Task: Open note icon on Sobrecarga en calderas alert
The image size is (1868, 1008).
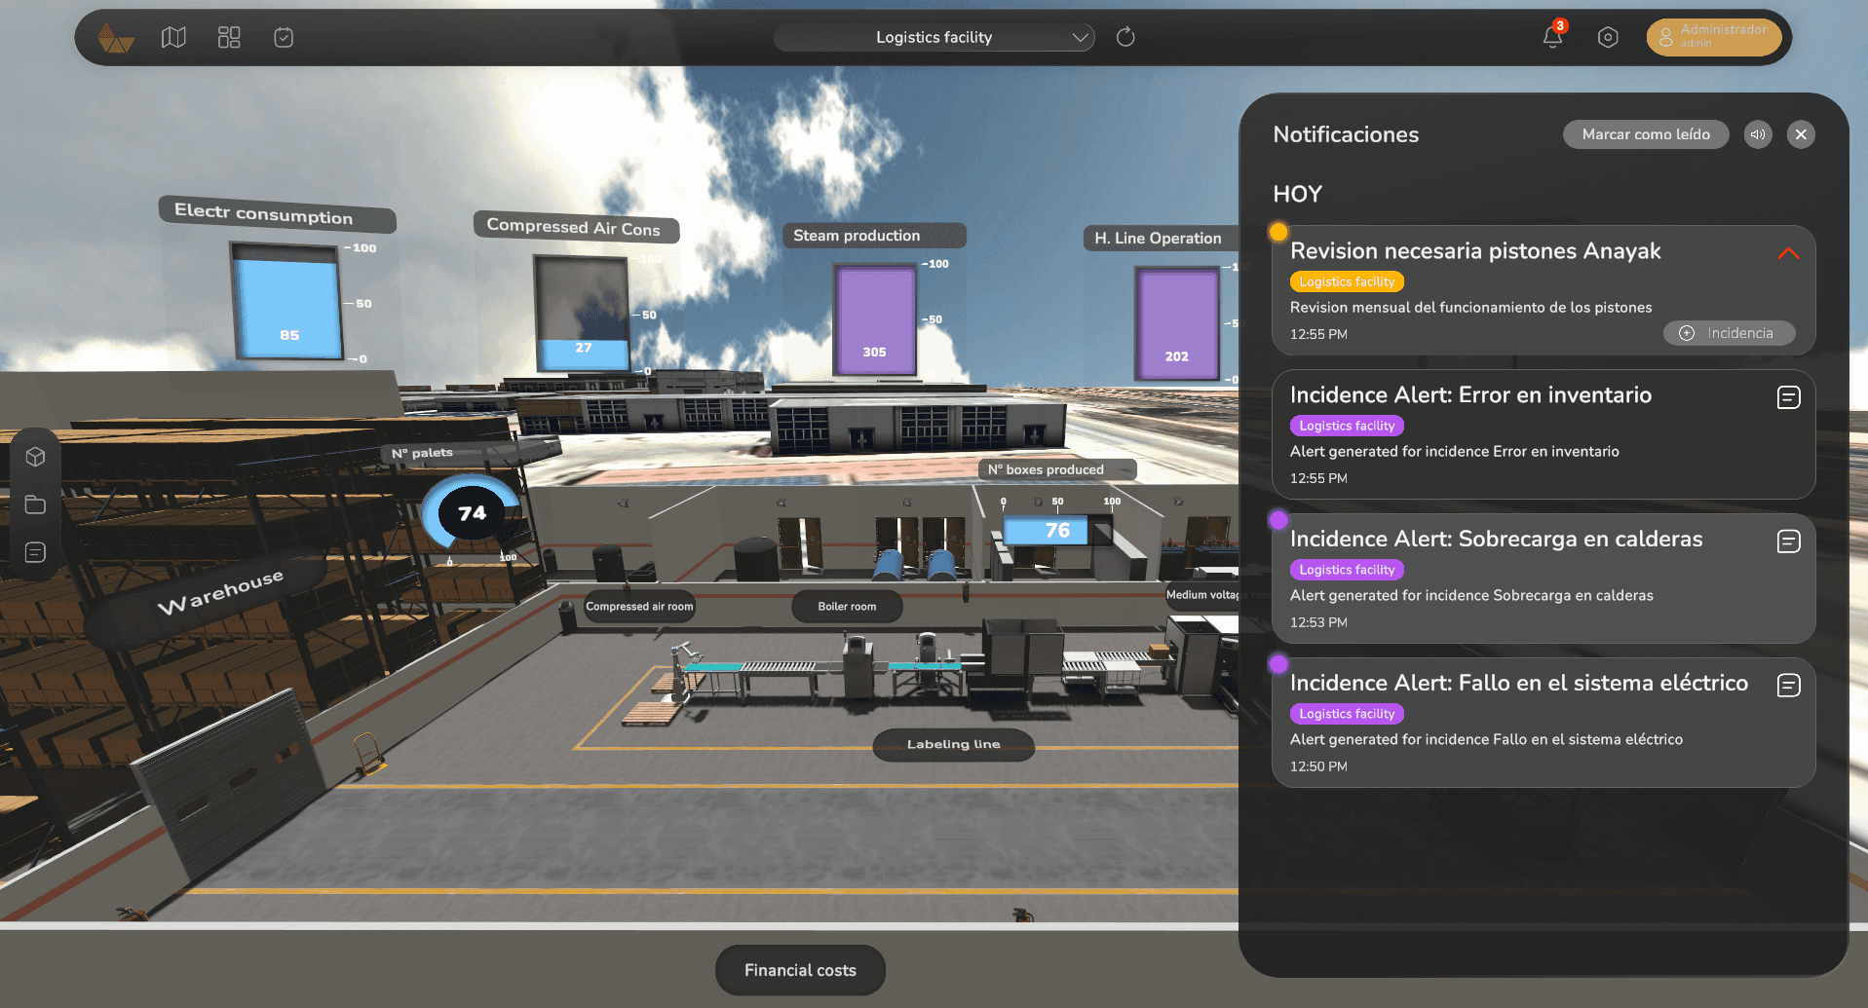Action: 1788,541
